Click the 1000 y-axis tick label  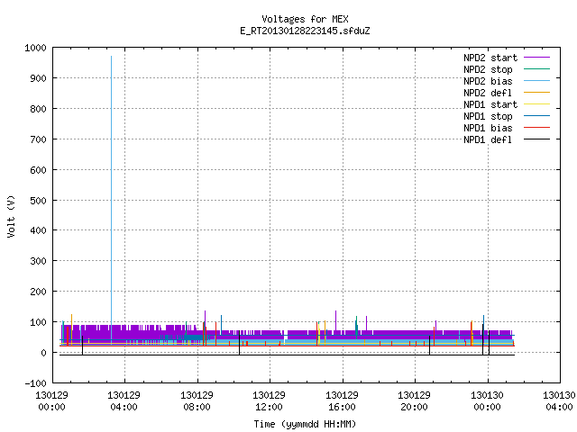35,48
